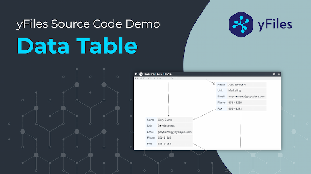
Task: Select the phone number 555-51757
Action: tap(164, 138)
